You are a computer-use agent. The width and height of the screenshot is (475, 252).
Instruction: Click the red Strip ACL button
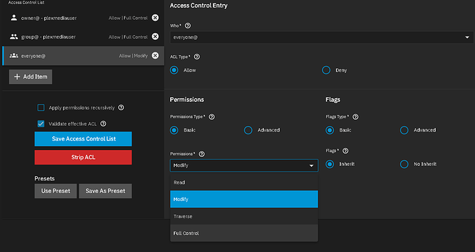tap(83, 157)
